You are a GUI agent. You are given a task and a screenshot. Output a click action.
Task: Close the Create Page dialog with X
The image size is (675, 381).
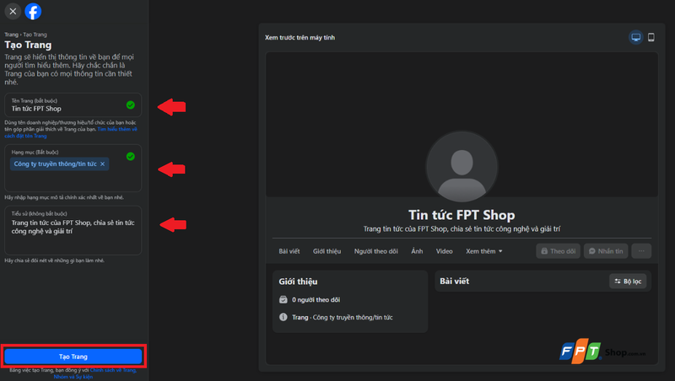(x=13, y=12)
